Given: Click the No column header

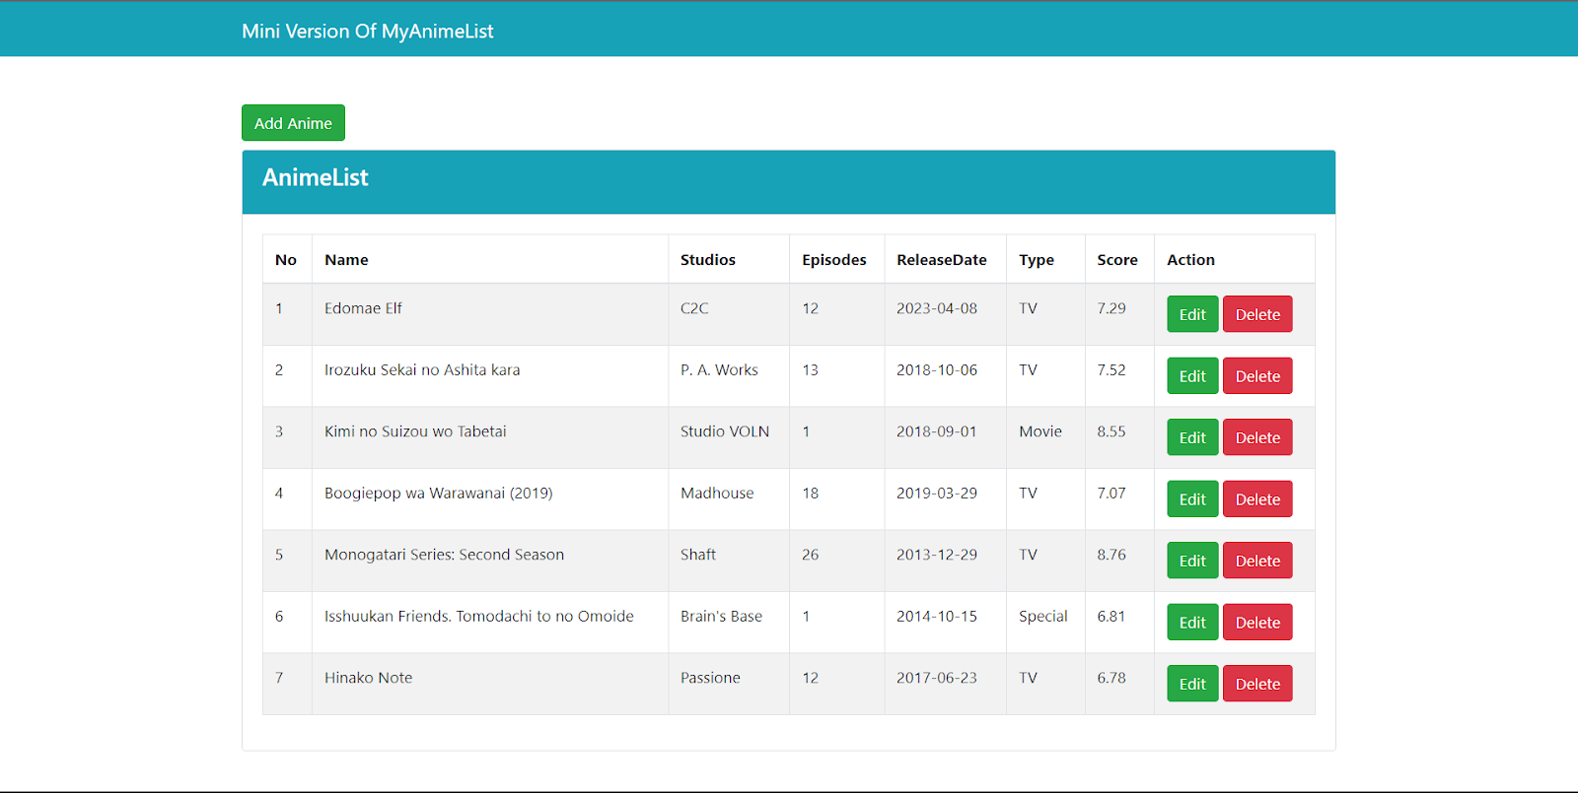Looking at the screenshot, I should [x=286, y=260].
